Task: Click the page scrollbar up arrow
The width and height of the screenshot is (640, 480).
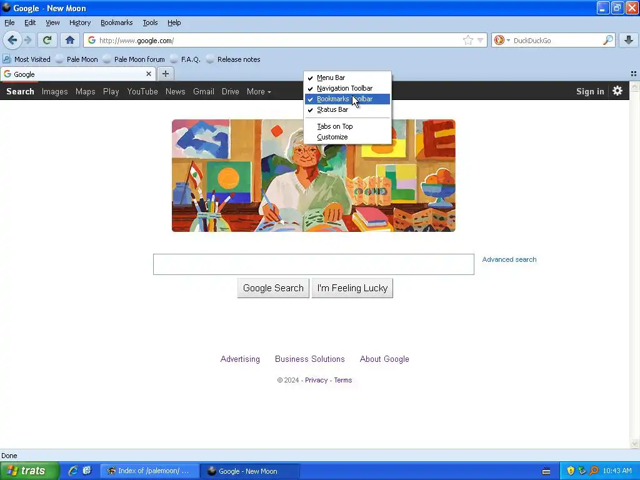Action: pos(635,86)
